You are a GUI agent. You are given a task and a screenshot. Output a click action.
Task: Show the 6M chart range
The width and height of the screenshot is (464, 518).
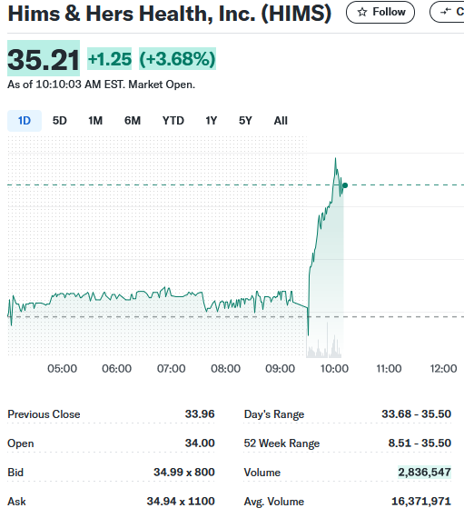[x=133, y=121]
